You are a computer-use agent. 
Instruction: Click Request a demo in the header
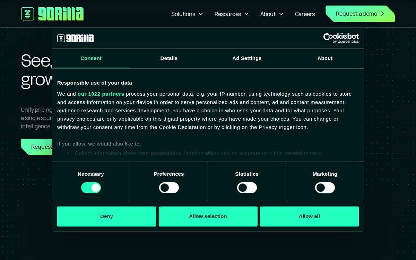point(360,14)
